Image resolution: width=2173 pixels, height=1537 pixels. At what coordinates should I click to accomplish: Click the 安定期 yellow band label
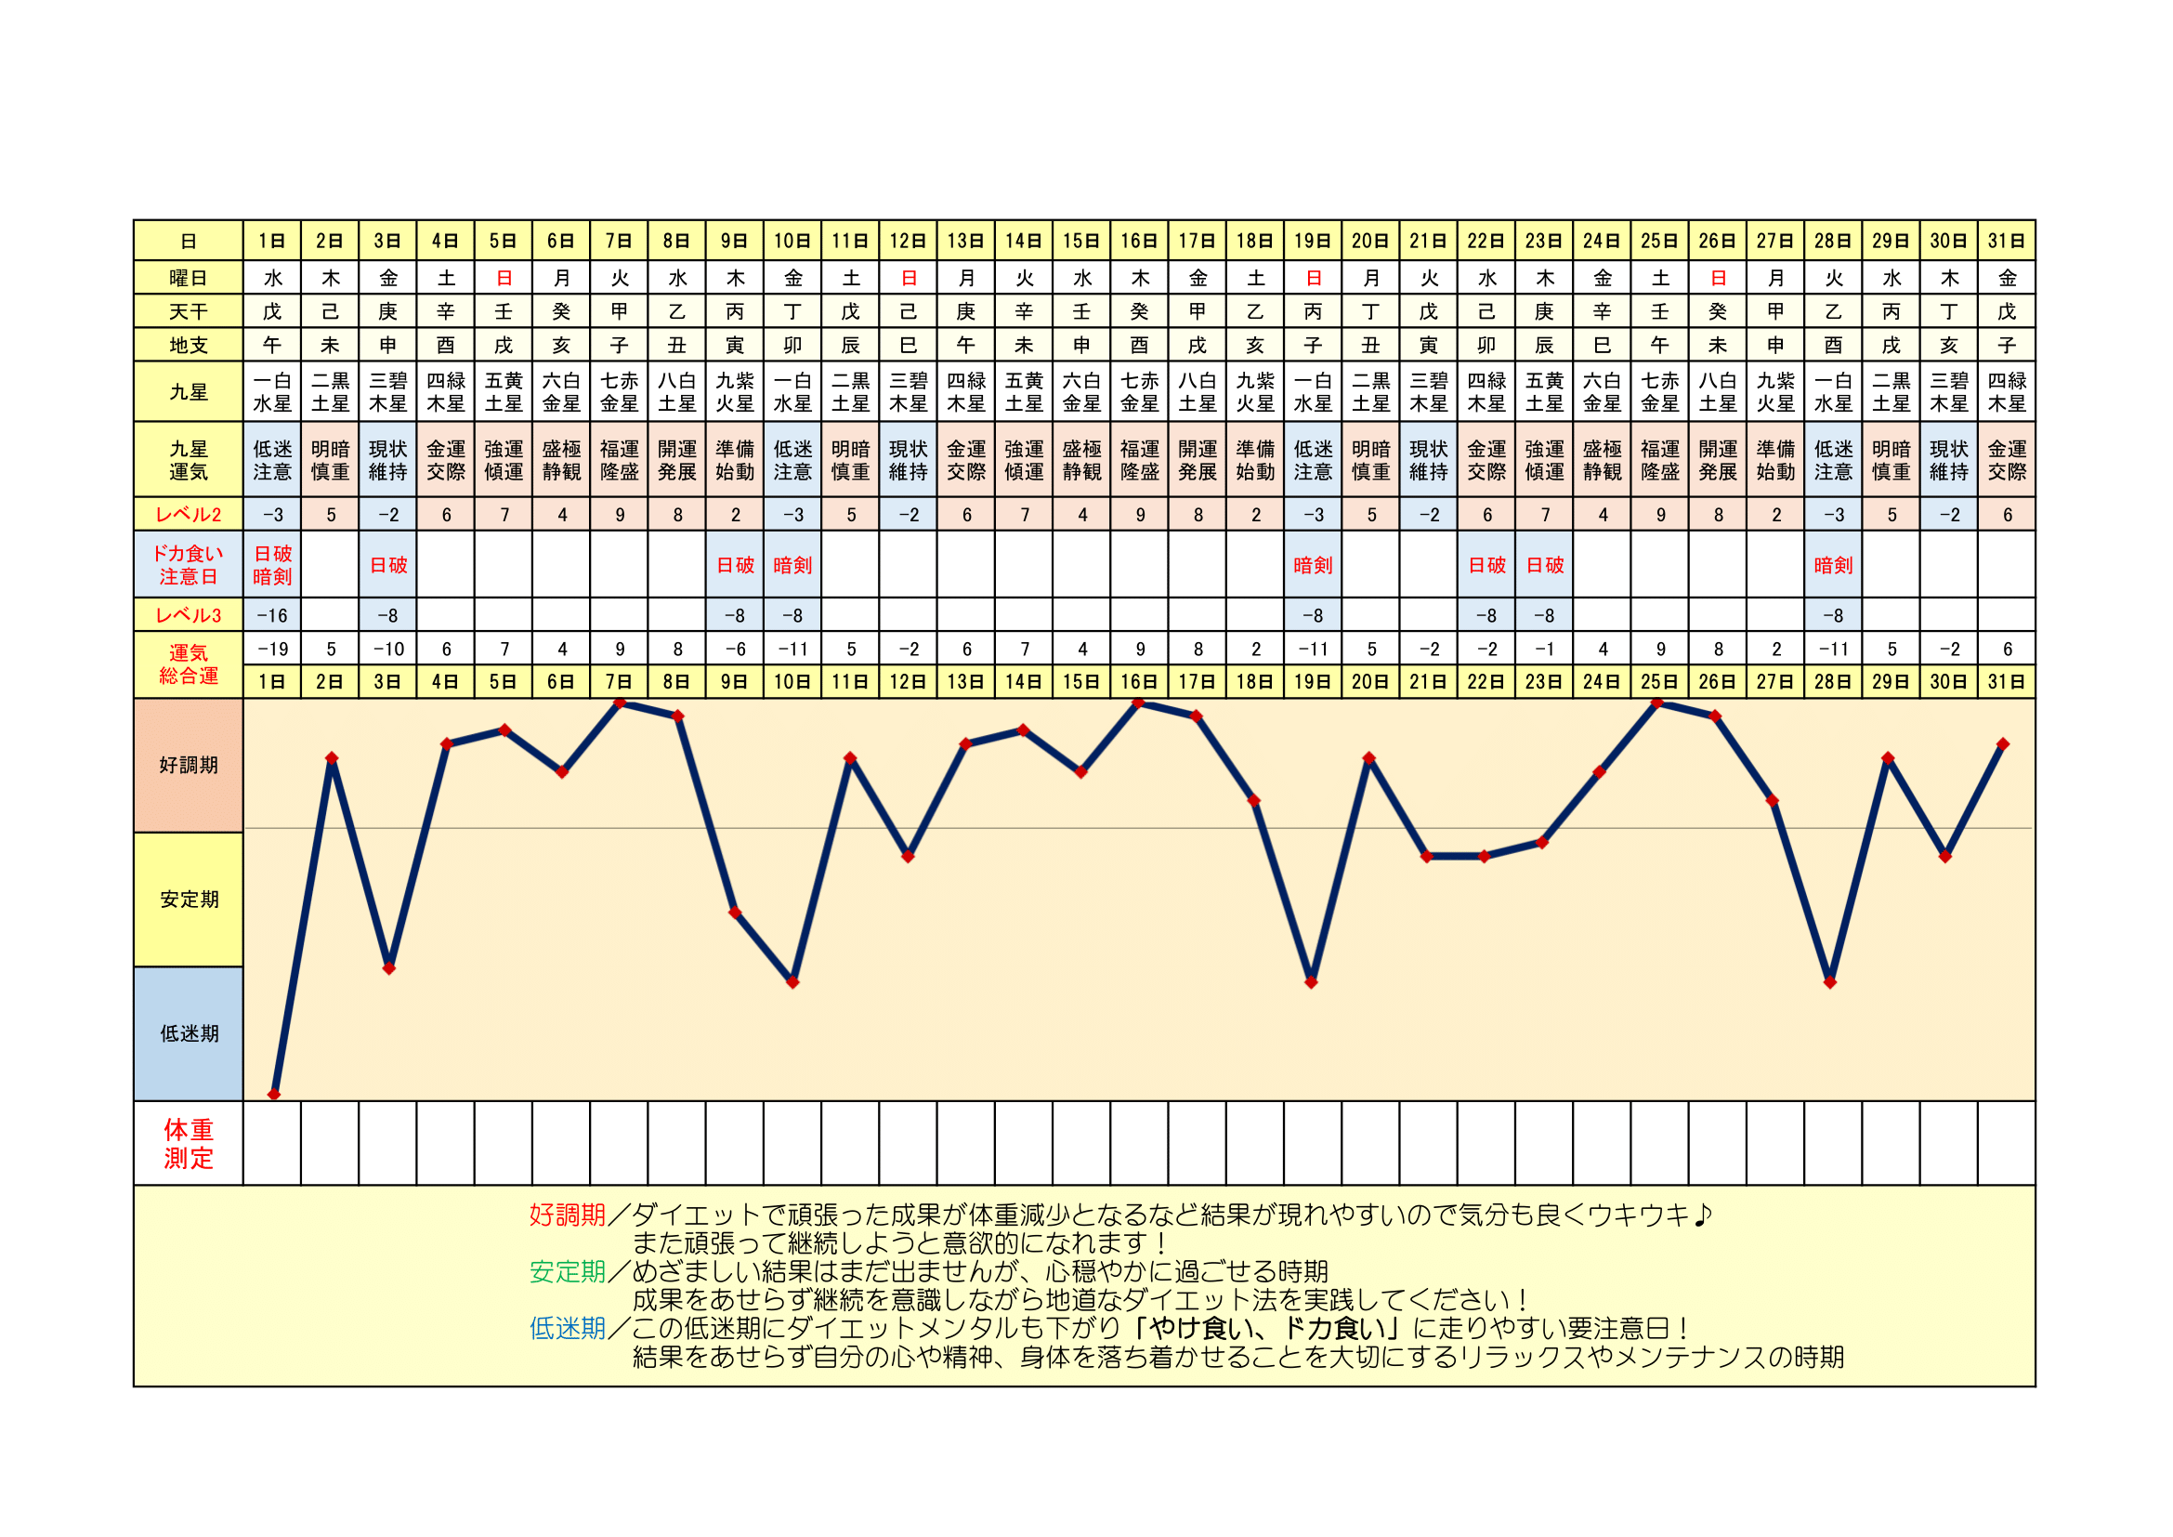pos(189,900)
